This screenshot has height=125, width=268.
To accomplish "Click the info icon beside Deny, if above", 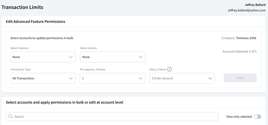I will (169, 69).
